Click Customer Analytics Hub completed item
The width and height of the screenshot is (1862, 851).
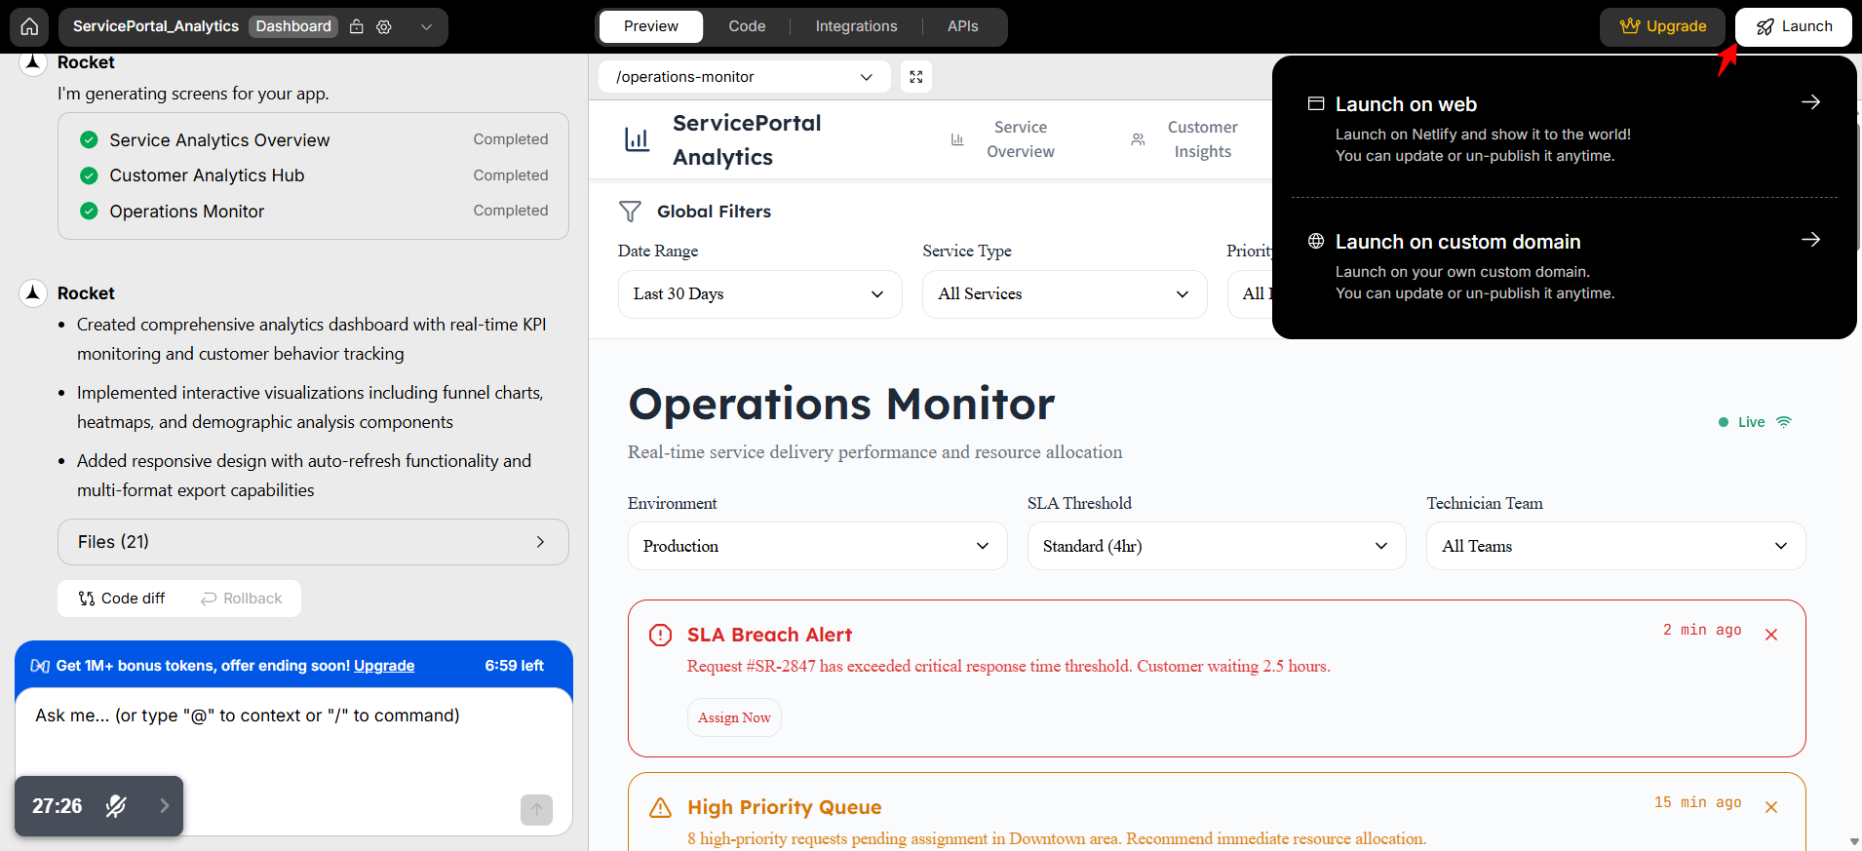pyautogui.click(x=313, y=175)
